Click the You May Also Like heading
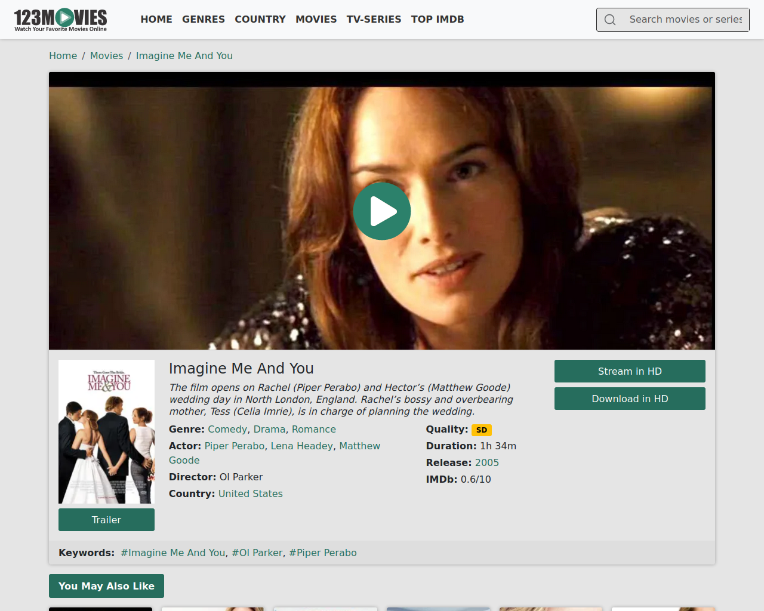 [x=106, y=586]
